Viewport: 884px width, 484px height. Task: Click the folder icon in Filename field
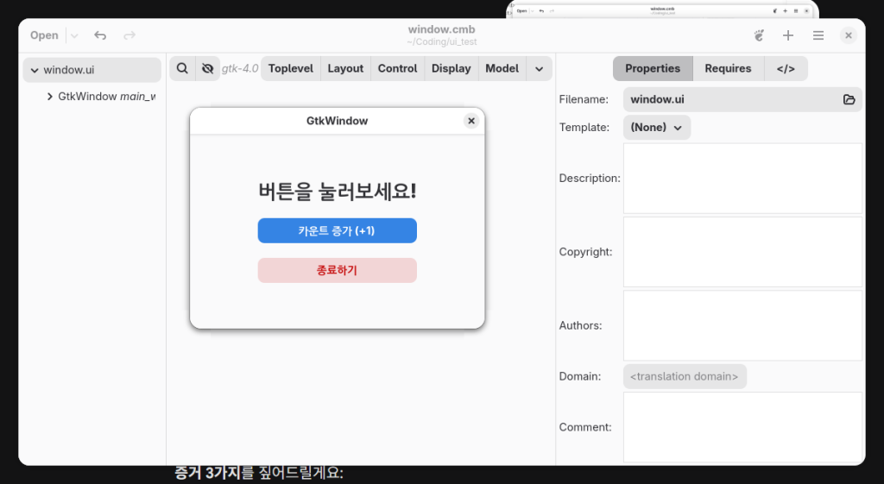point(849,99)
